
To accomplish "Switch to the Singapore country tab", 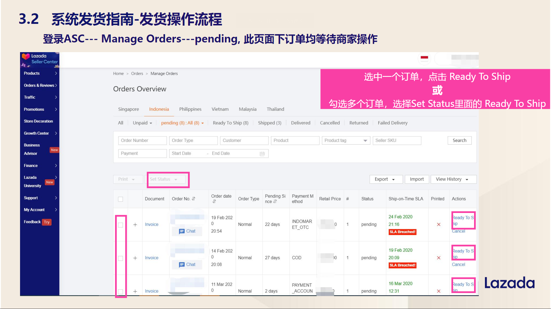I will coord(129,109).
